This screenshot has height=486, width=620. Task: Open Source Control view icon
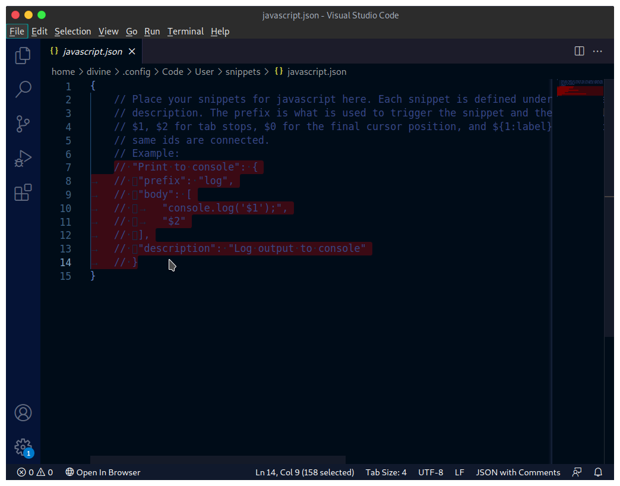coord(23,124)
